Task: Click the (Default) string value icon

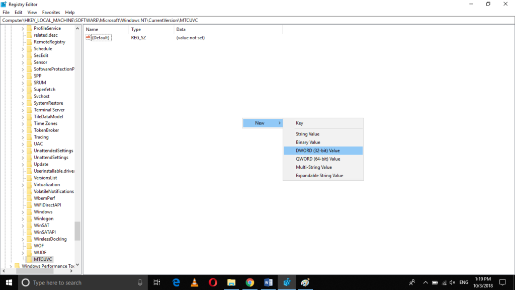Action: 89,38
